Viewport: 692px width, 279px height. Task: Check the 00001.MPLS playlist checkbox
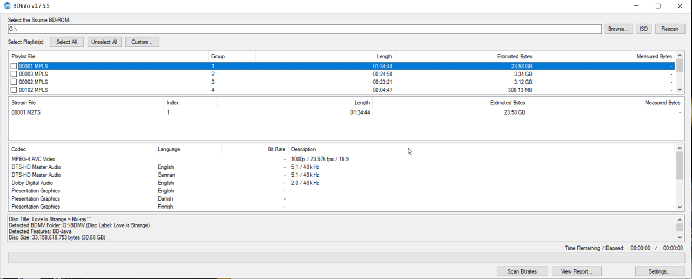[14, 67]
